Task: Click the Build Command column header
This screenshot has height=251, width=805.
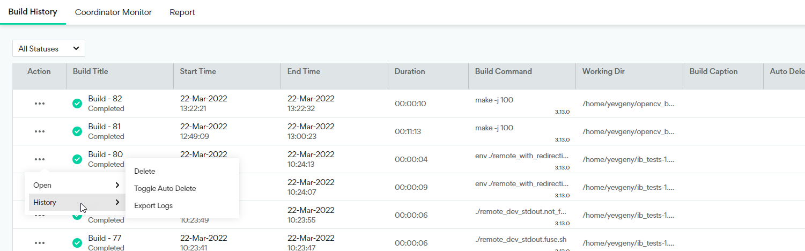Action: 503,71
